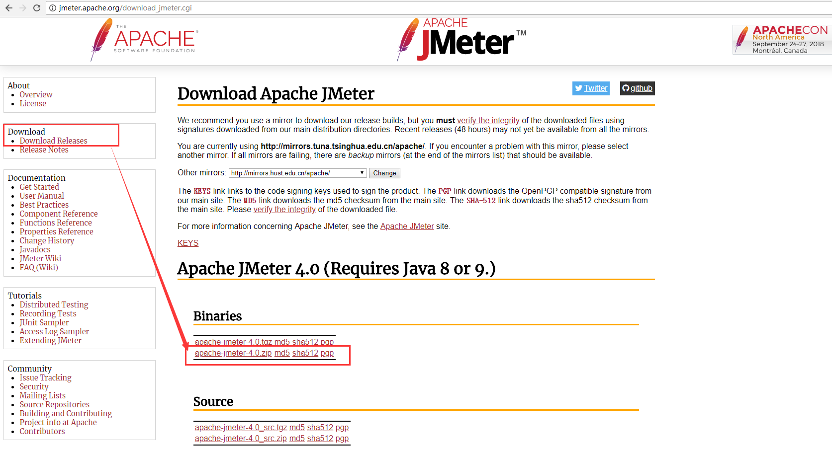Open Change History link
Screen dimensions: 832x449
click(x=47, y=240)
